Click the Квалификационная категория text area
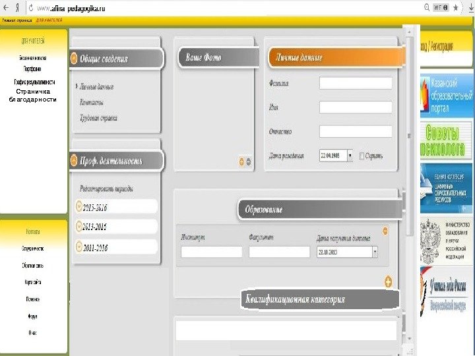Viewport: 475px width, 356px height. pos(286,330)
